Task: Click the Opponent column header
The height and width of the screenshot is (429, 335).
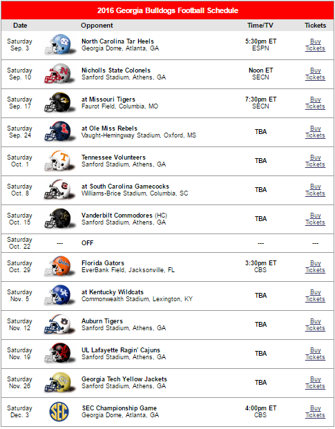Action: pyautogui.click(x=97, y=26)
